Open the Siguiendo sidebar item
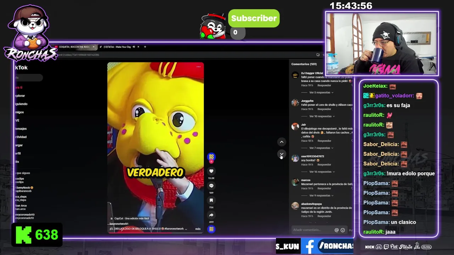 coord(21,104)
